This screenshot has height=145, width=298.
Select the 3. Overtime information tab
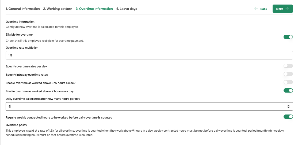pos(94,9)
